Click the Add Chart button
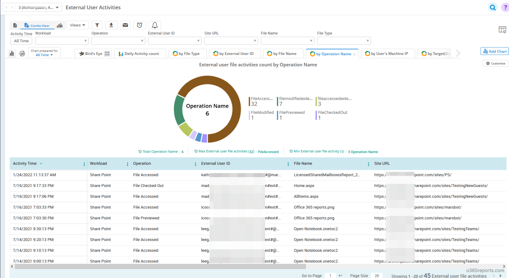Image resolution: width=509 pixels, height=278 pixels. click(x=495, y=51)
